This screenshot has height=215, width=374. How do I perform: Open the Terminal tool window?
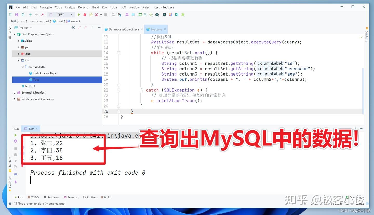pyautogui.click(x=73, y=197)
